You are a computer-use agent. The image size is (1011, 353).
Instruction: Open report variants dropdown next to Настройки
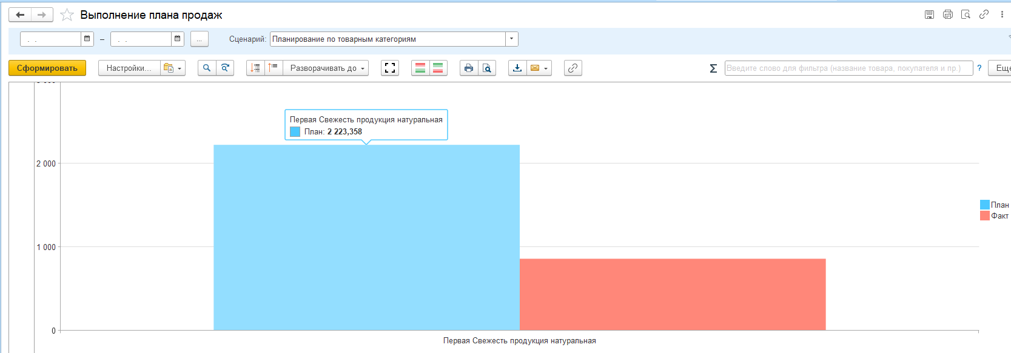tap(173, 68)
